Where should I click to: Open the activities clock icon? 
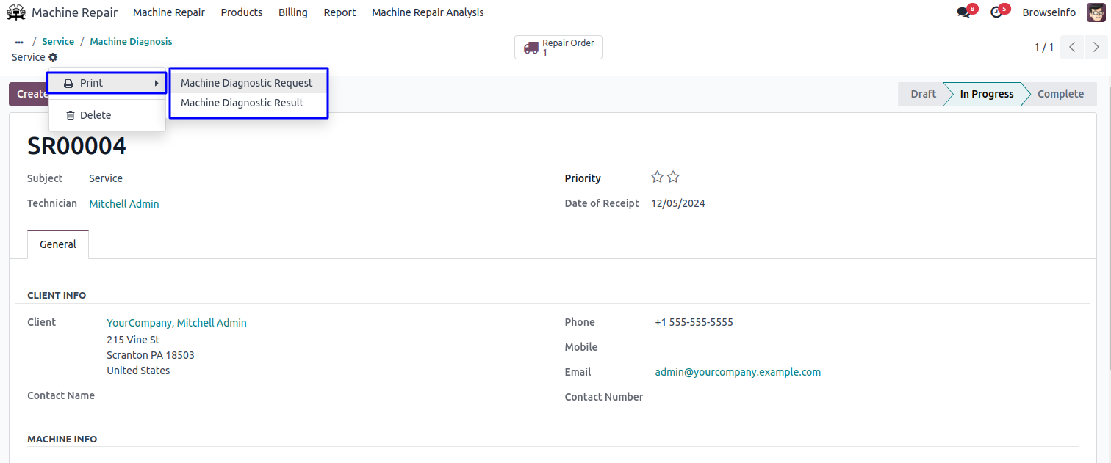(x=996, y=12)
